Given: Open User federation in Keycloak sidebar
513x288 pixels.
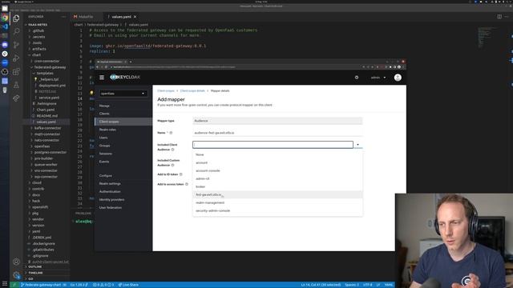Looking at the screenshot, I should tap(111, 208).
